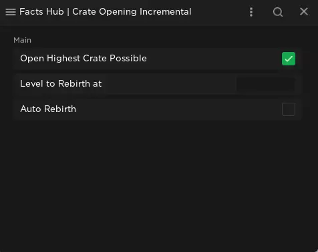Show more options with vertical dots

click(x=251, y=12)
